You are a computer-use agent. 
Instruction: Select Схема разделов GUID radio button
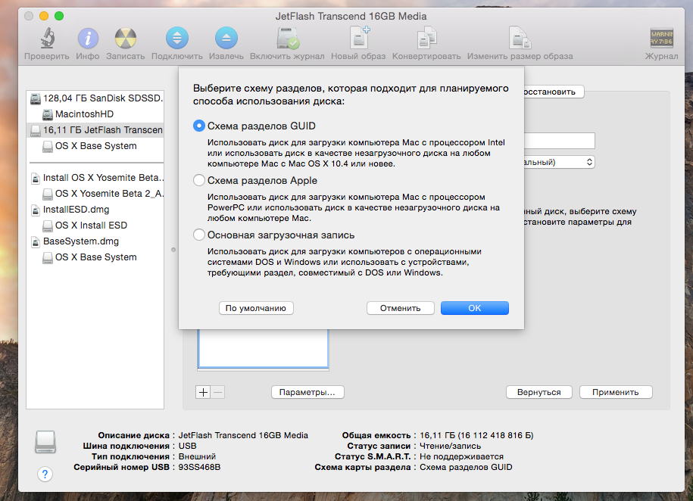tap(199, 126)
